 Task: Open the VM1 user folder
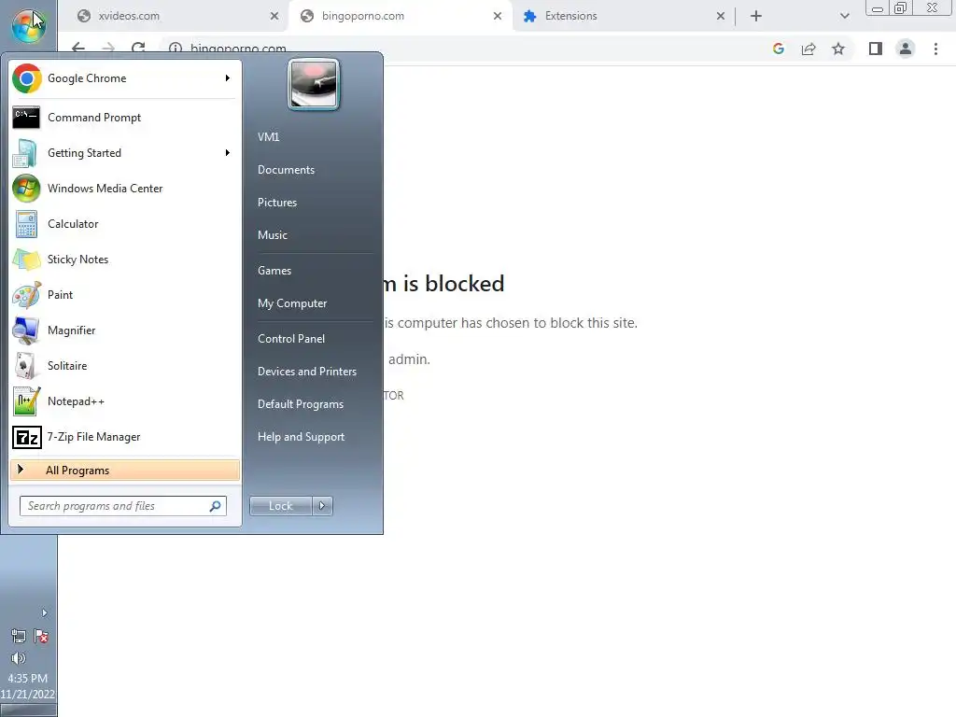click(268, 137)
